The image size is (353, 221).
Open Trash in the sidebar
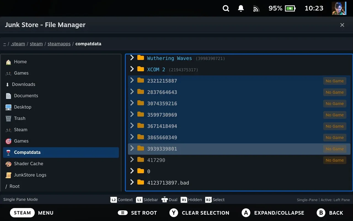point(61,119)
